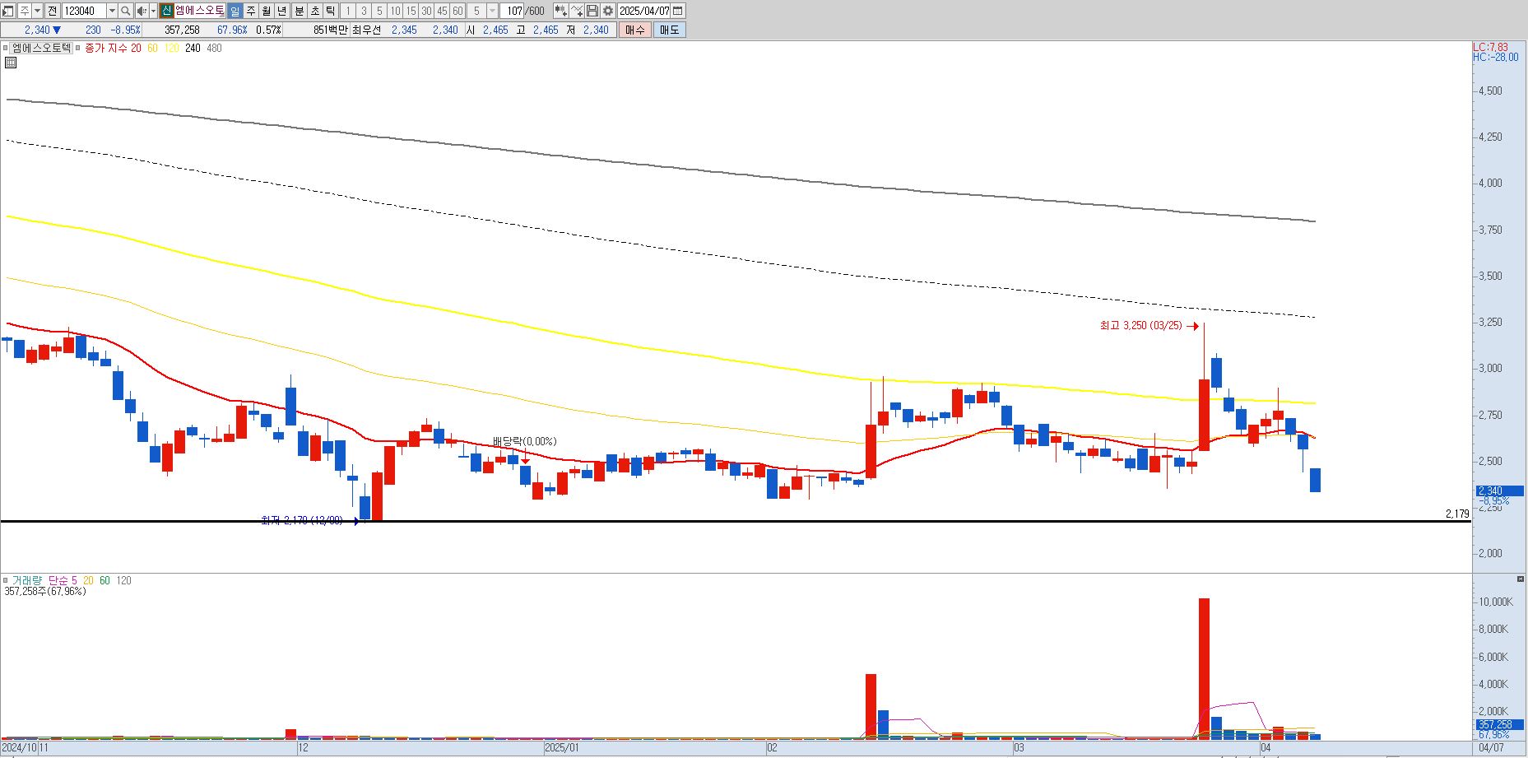Image resolution: width=1528 pixels, height=758 pixels.
Task: Click the candlestick chart type icon
Action: pos(560,11)
